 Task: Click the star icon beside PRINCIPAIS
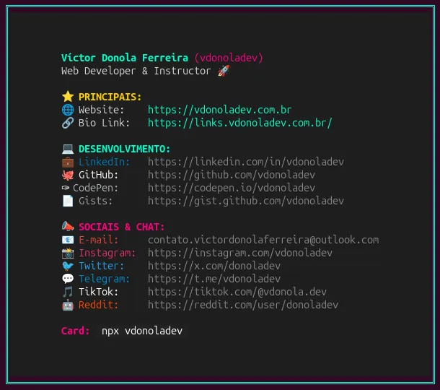[68, 97]
